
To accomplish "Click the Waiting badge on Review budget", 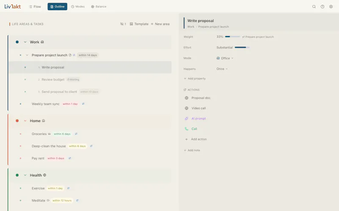I will tap(73, 79).
